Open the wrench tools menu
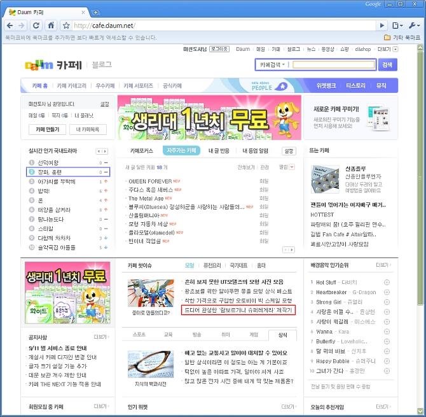This screenshot has height=417, width=426. click(415, 25)
